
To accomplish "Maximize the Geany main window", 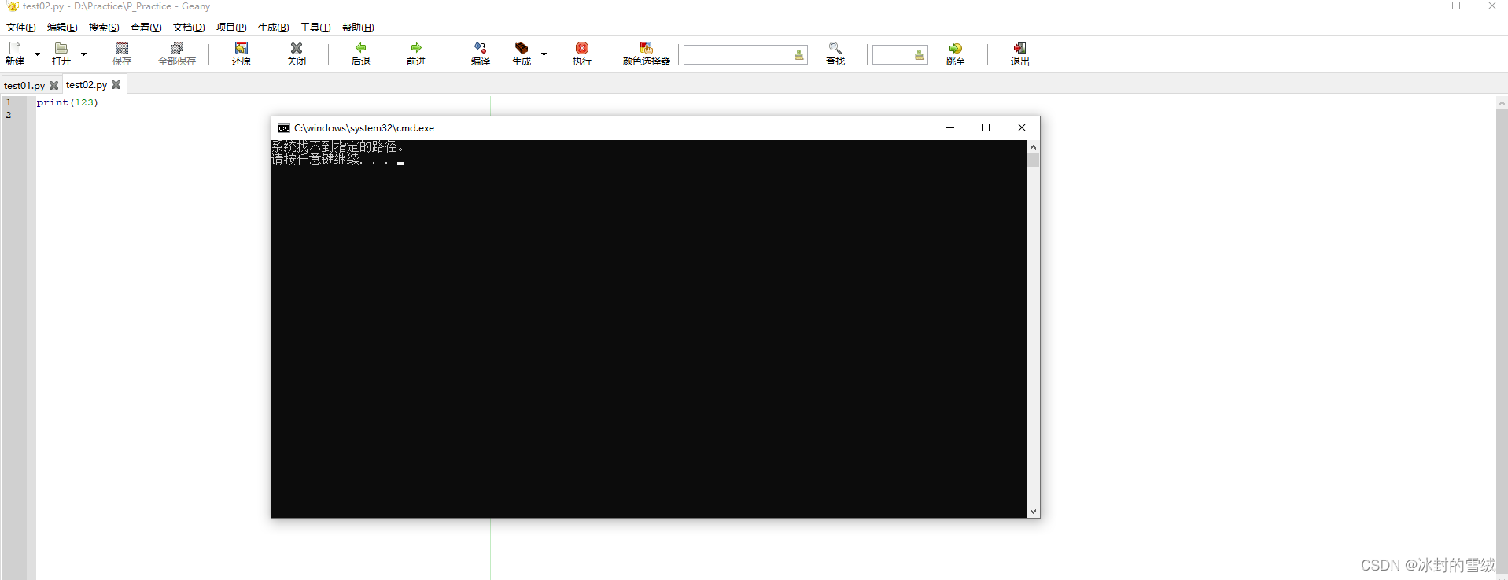I will [1456, 6].
